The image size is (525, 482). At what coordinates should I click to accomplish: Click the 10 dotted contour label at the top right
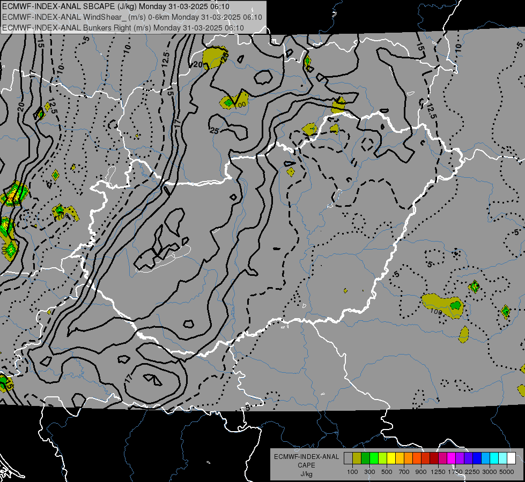click(459, 48)
